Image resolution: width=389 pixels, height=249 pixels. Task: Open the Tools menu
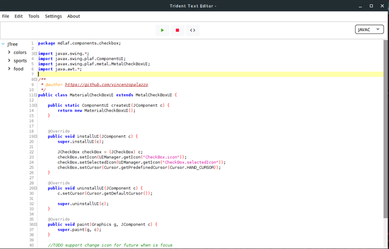[x=34, y=16]
